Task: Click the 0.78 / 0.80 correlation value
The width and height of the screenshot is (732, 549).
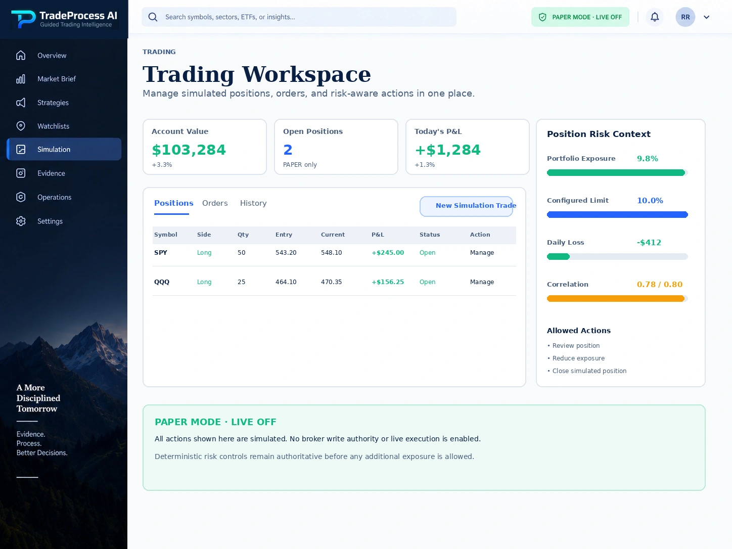Action: (660, 285)
